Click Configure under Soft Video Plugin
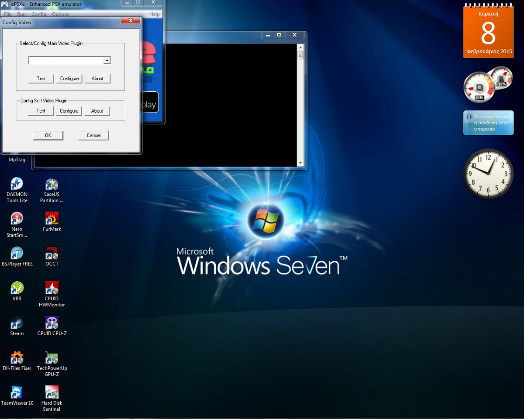 (69, 111)
